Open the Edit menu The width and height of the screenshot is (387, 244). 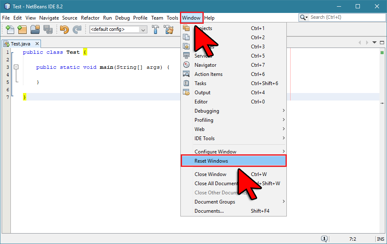pos(18,18)
